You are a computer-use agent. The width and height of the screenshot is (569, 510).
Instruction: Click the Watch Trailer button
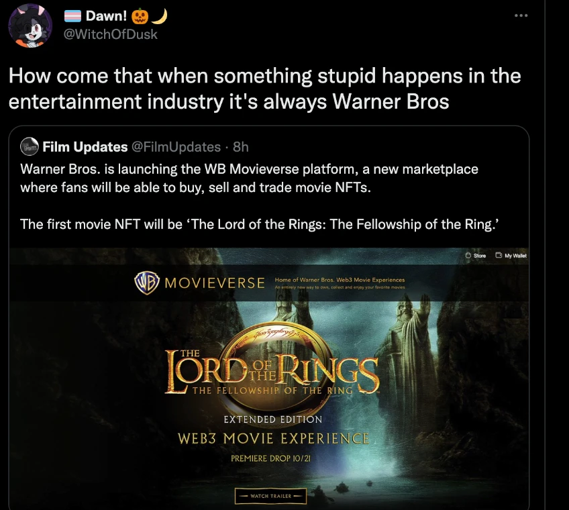270,496
